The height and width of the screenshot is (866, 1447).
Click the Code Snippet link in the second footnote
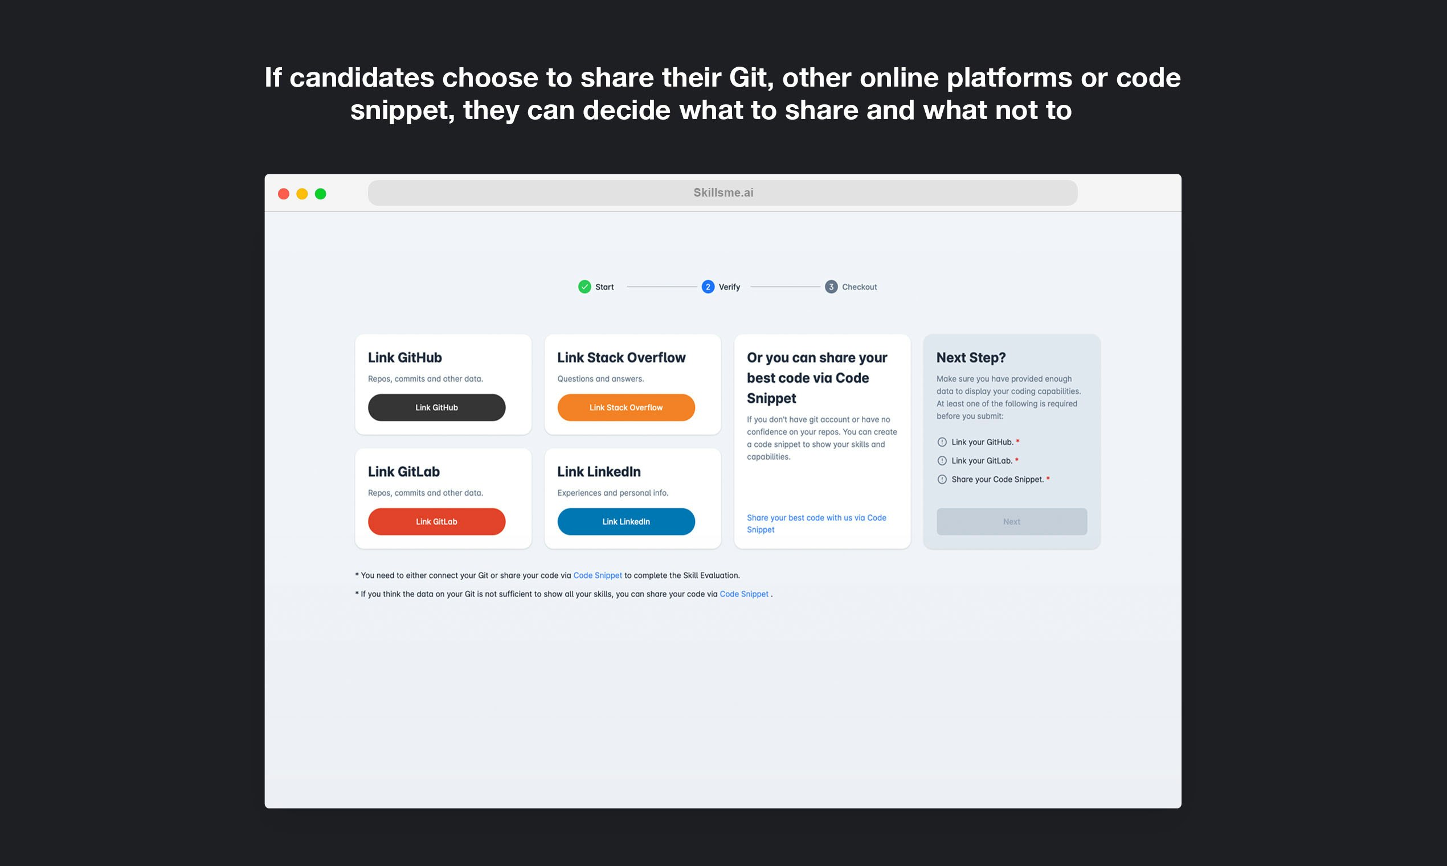pos(744,594)
